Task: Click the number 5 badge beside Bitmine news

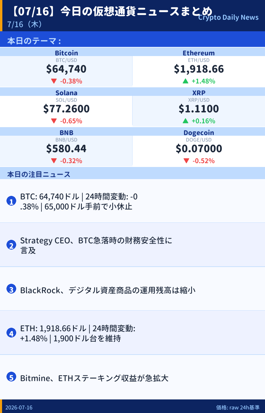Action: (11, 377)
